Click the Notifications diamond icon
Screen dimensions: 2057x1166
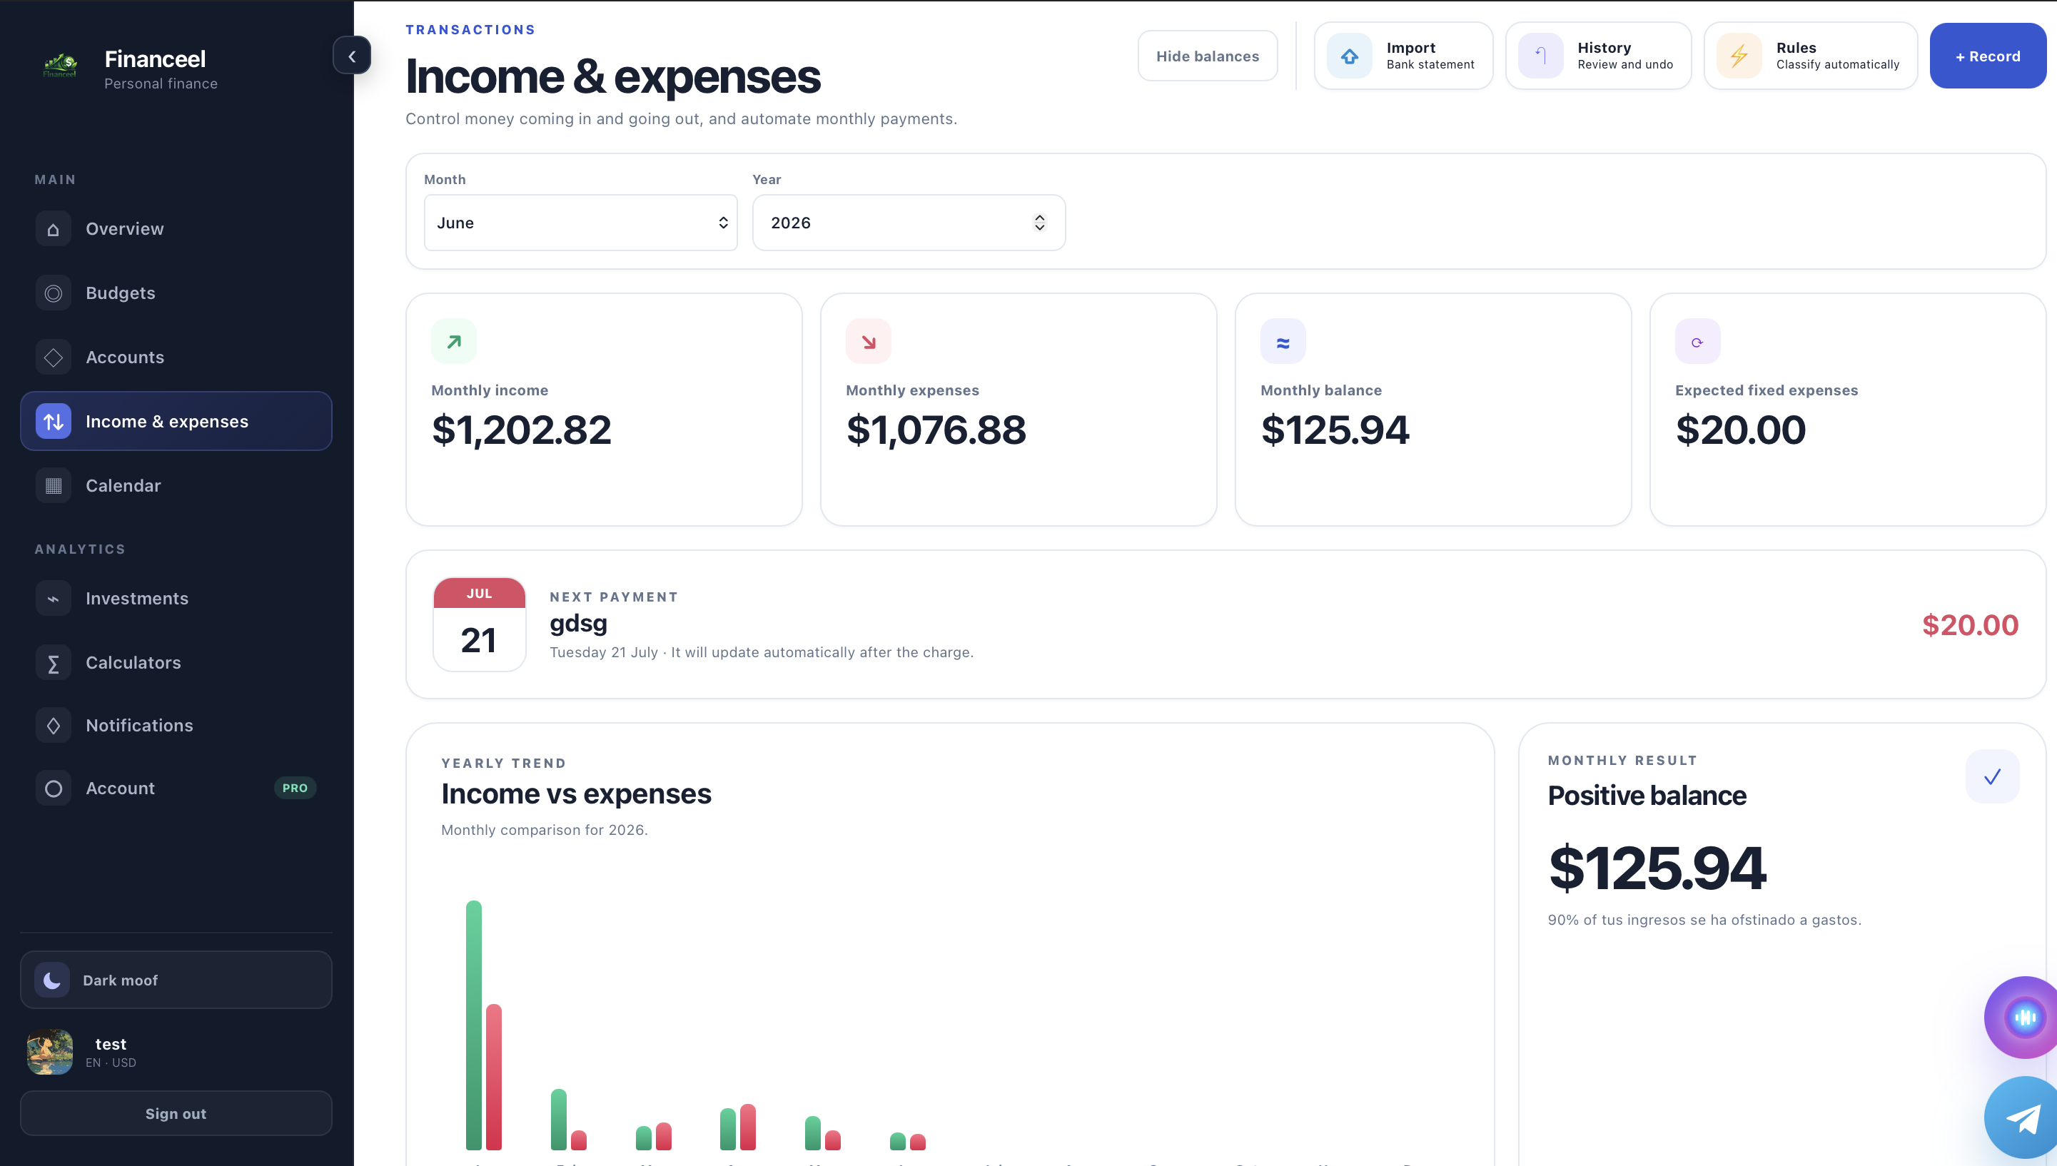tap(53, 726)
